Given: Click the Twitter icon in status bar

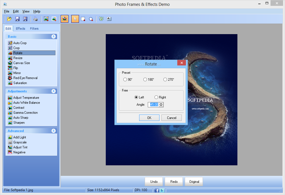Looking at the screenshot, I should coord(162,190).
